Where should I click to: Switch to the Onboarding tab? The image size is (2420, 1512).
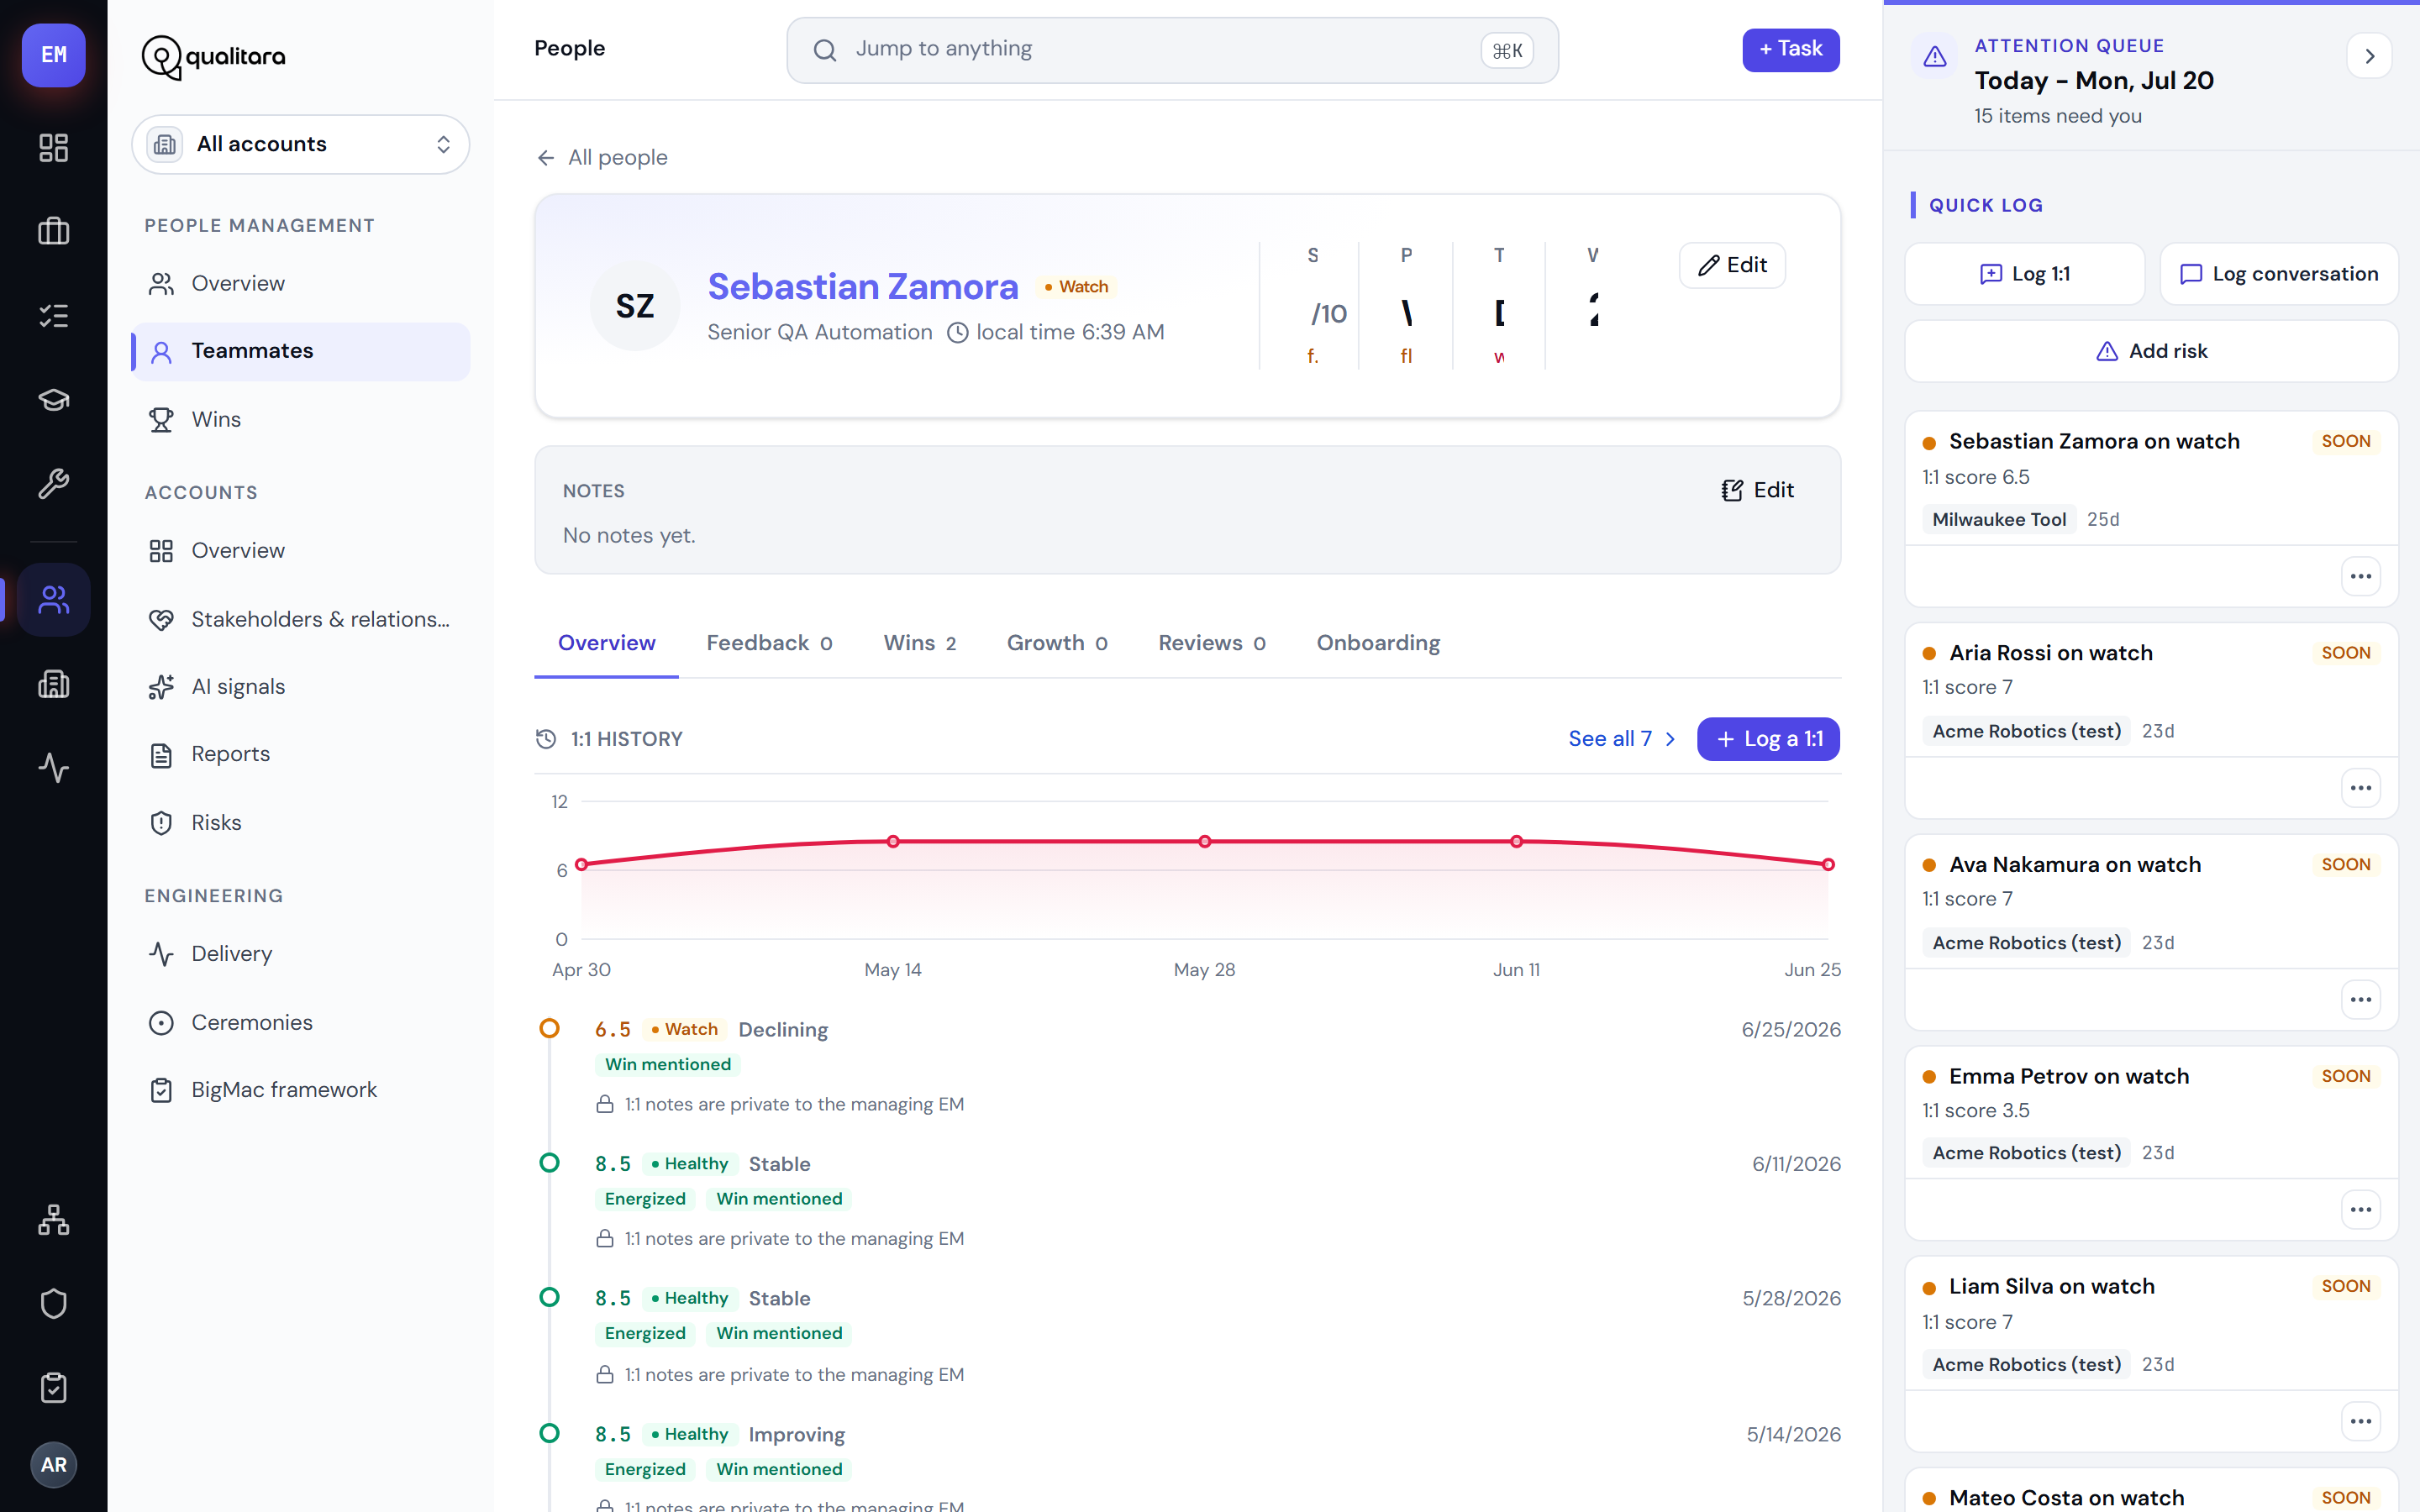(x=1378, y=643)
